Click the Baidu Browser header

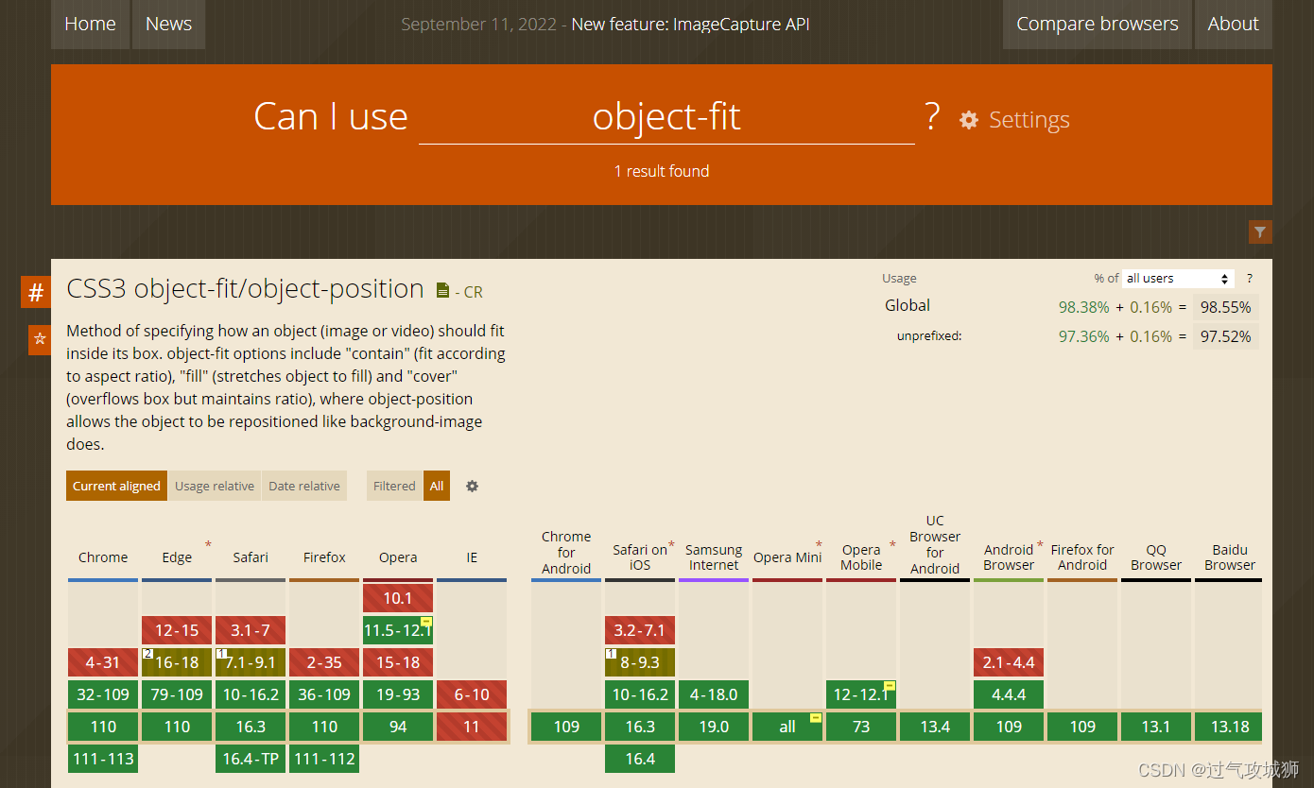tap(1230, 557)
